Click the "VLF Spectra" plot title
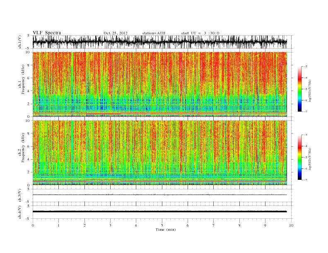The image size is (328, 253). click(x=47, y=33)
